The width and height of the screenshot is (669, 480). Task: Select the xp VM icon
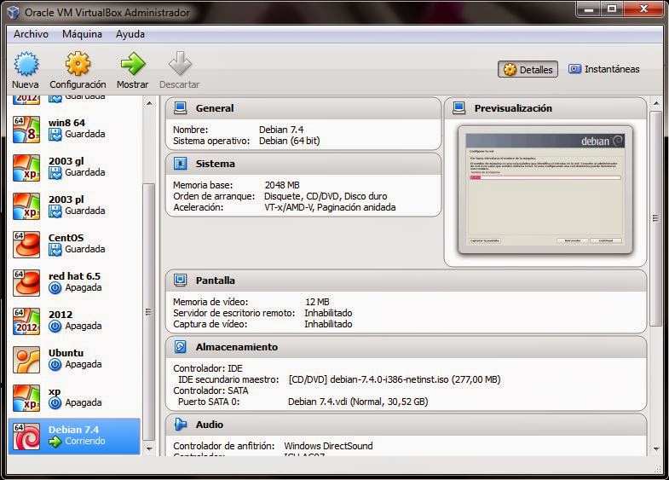(x=26, y=398)
